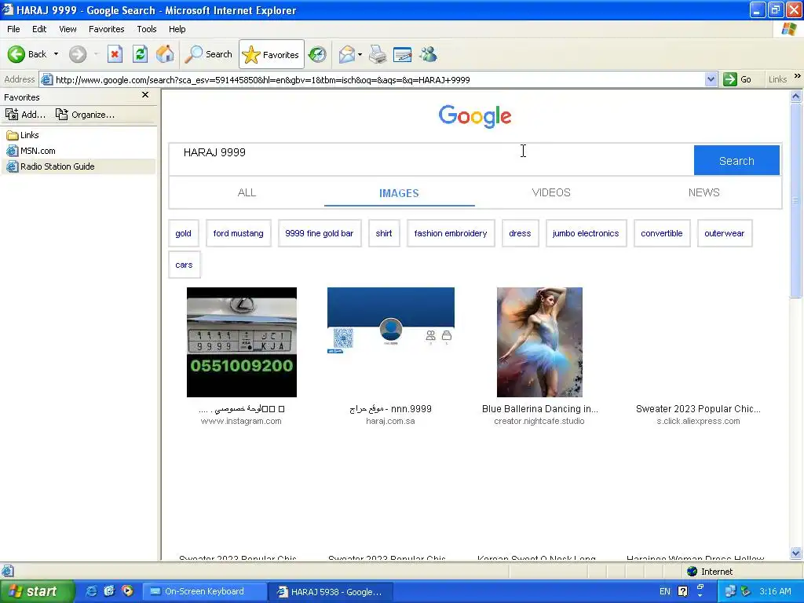This screenshot has height=603, width=804.
Task: Open the Windows Start button
Action: point(37,591)
